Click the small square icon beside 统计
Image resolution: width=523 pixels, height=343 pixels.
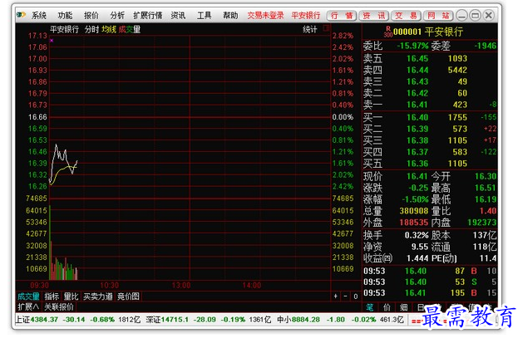click(x=326, y=28)
